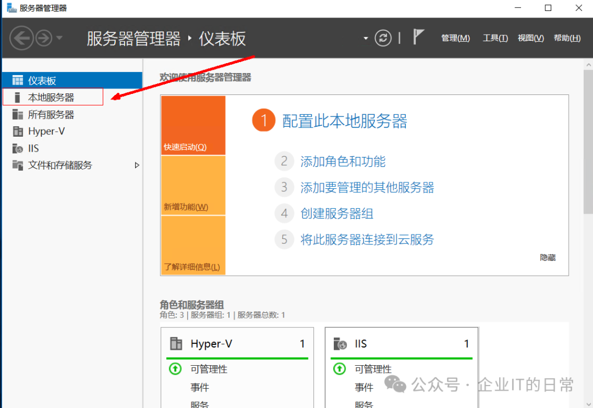Click the Hyper-V tile header icon
The height and width of the screenshot is (408, 593).
pyautogui.click(x=176, y=344)
